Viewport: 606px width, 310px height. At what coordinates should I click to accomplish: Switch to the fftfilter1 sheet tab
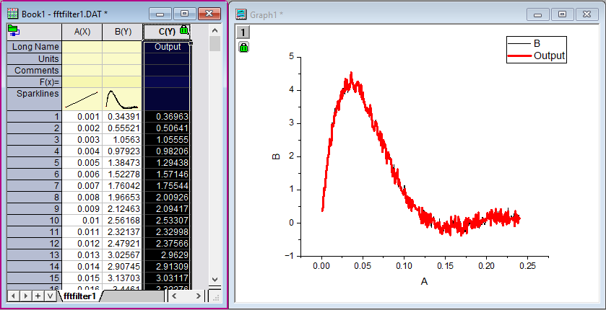click(x=79, y=296)
